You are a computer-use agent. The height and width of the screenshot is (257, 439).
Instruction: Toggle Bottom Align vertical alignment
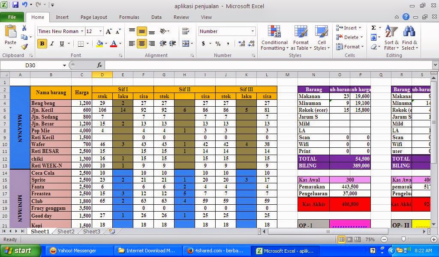click(x=152, y=31)
